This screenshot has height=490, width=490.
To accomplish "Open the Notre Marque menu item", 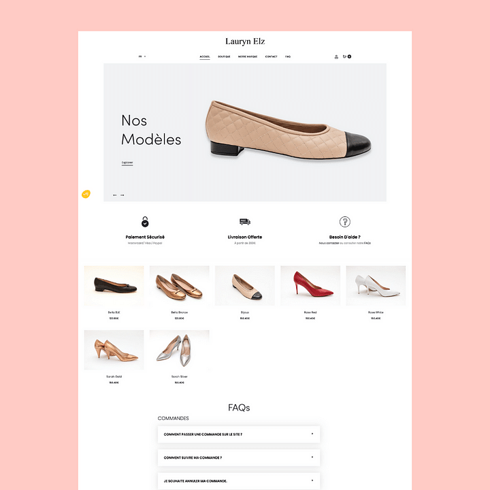I will (248, 56).
